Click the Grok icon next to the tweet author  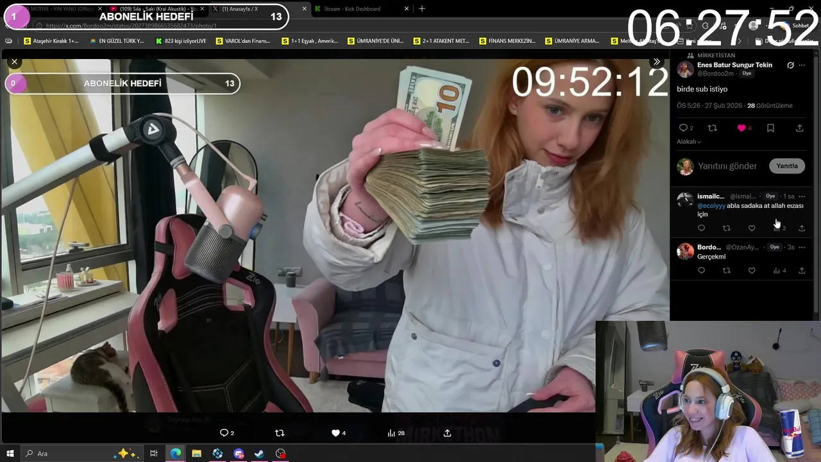click(x=790, y=65)
